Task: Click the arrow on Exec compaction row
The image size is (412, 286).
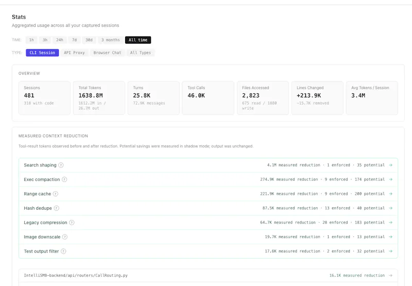Action: (x=391, y=179)
